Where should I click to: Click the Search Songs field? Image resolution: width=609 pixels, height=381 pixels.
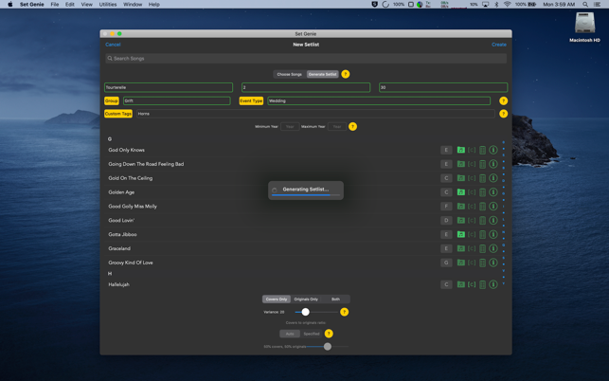tap(306, 59)
